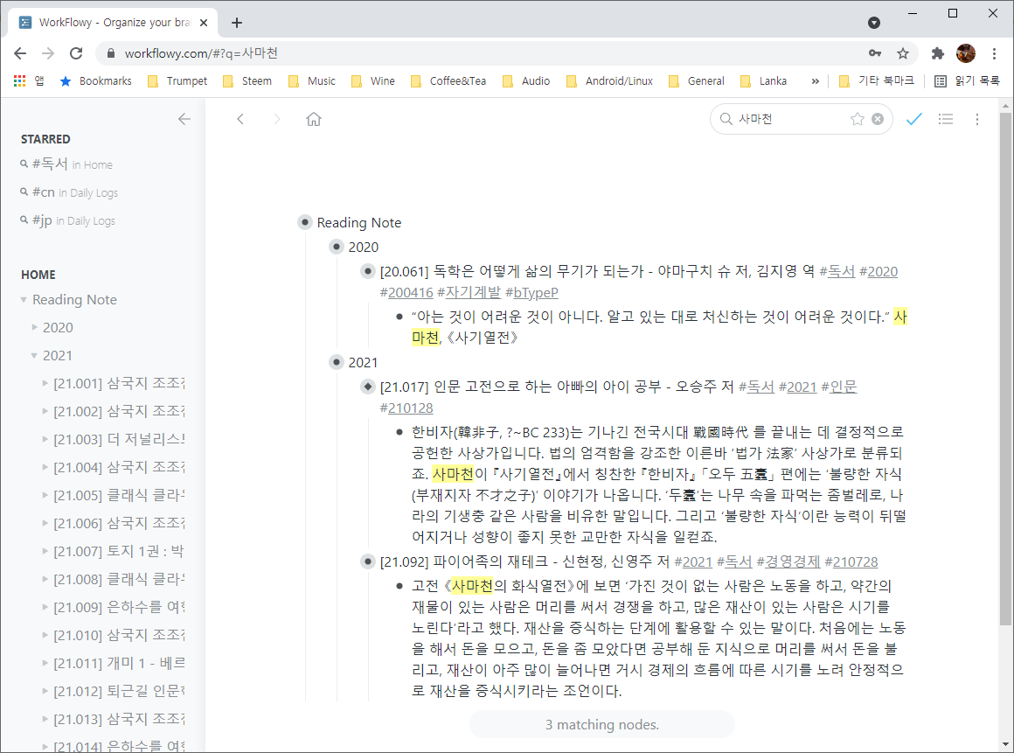Star the current search in WorkFlowy
1014x753 pixels.
(x=858, y=119)
